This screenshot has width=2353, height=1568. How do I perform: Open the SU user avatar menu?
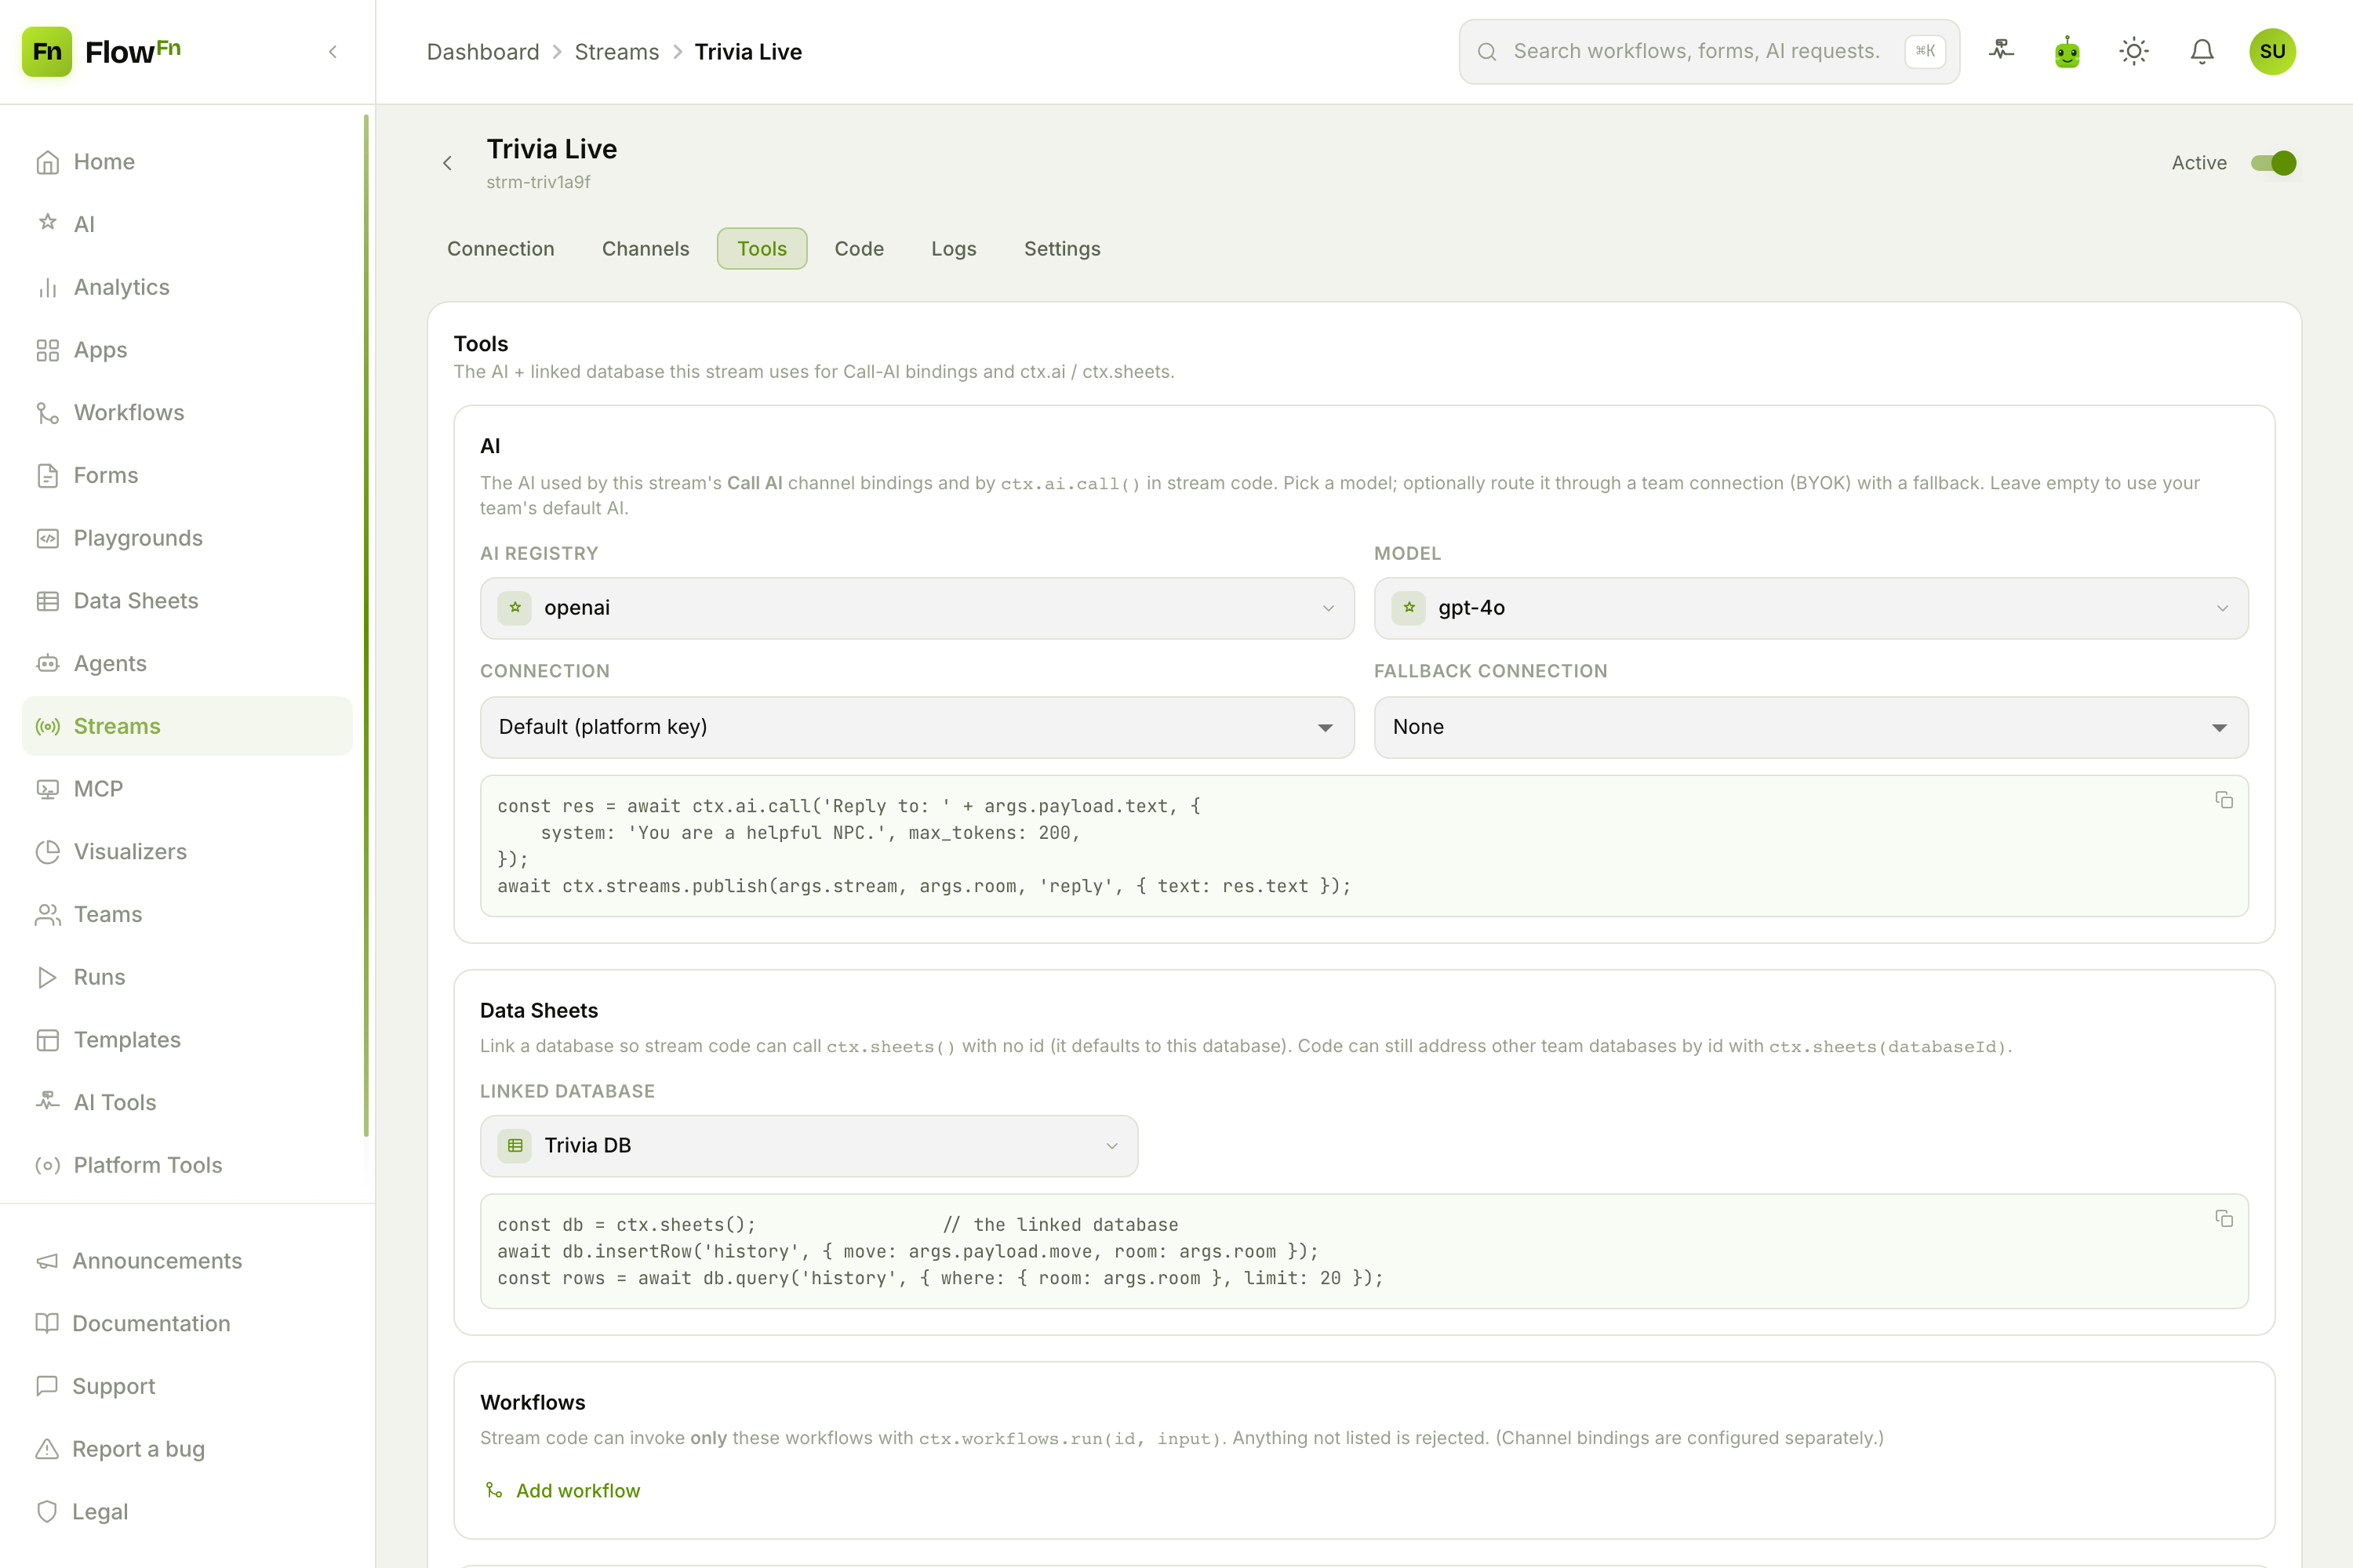point(2272,51)
